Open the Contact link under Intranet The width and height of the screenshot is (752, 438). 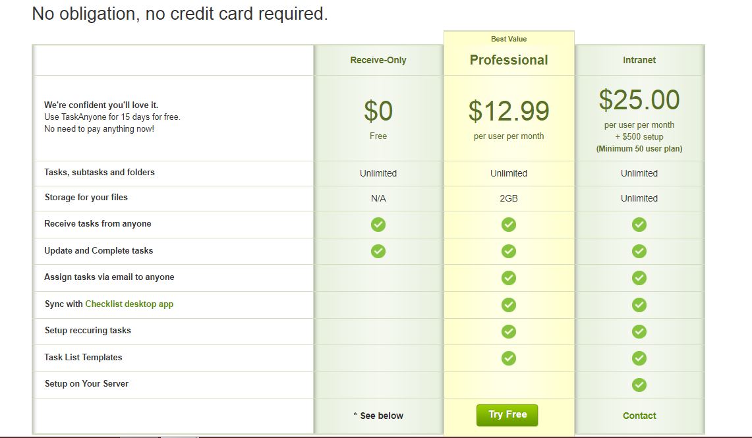pyautogui.click(x=639, y=416)
